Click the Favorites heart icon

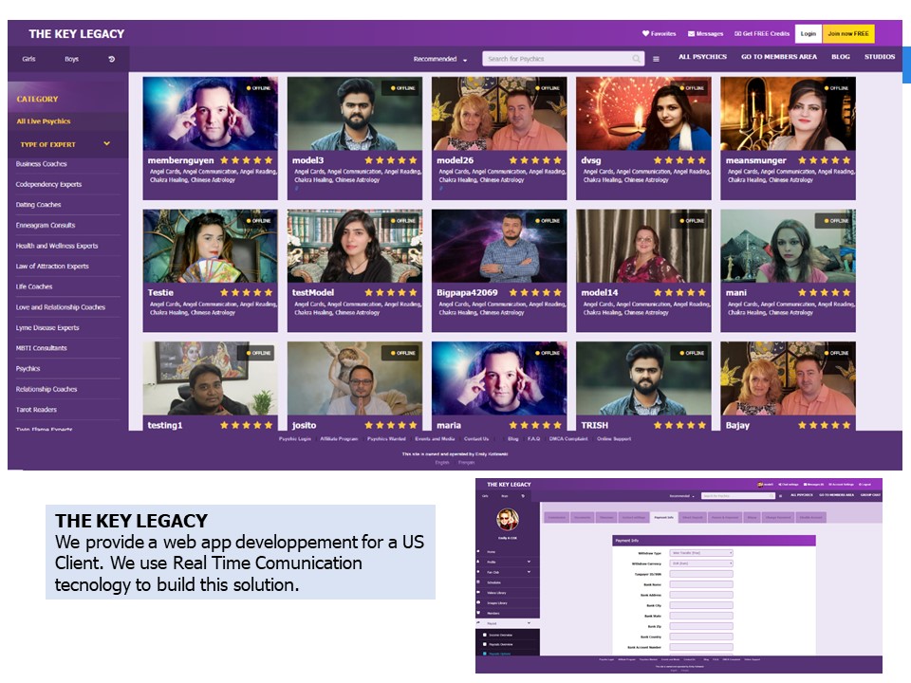click(645, 34)
